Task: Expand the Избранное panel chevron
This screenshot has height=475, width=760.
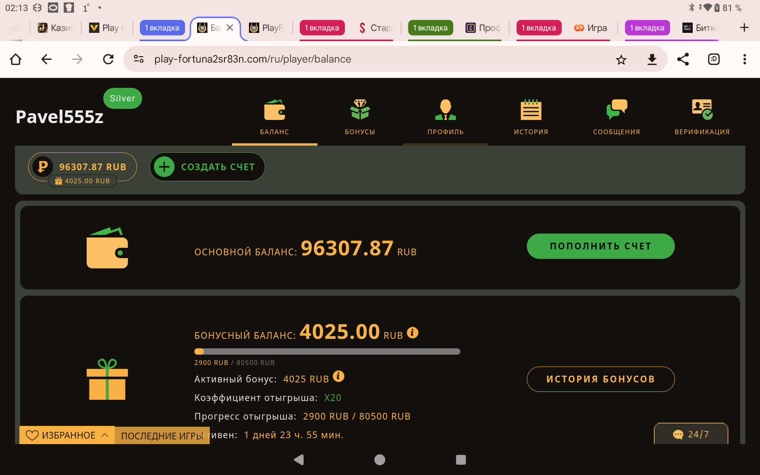Action: pyautogui.click(x=105, y=435)
